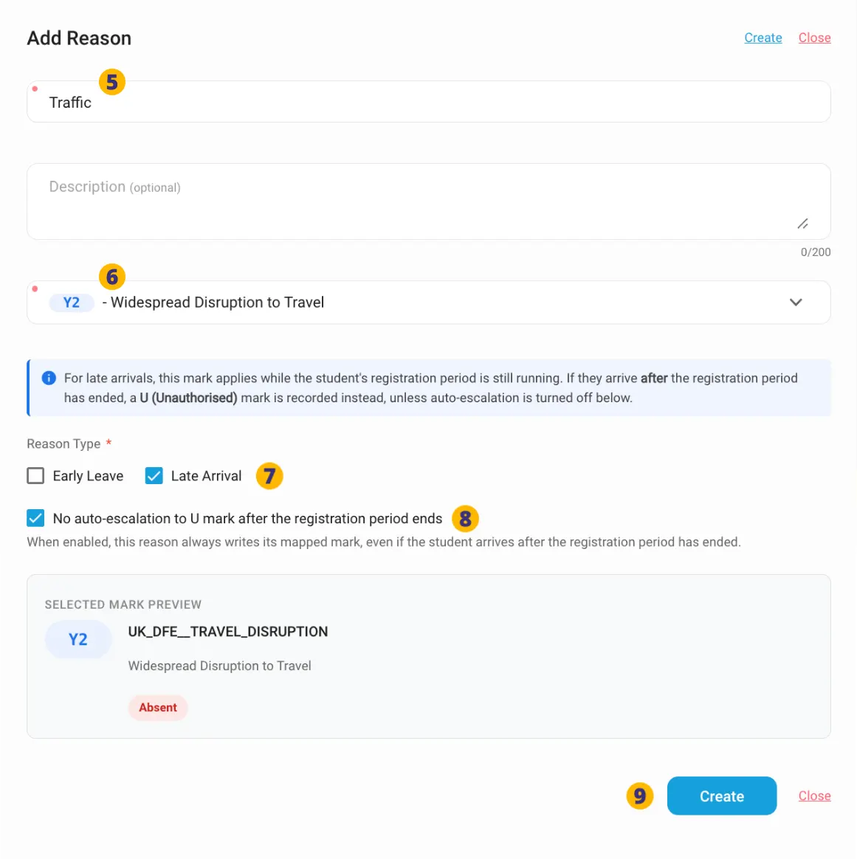Click the blue Create button at bottom
The image size is (857, 859).
(722, 796)
